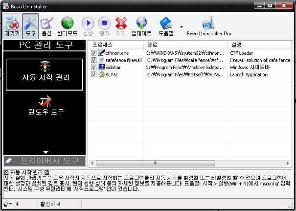296x211 pixels.
Task: Click the Windows 사이드바 description
Action: (250, 68)
